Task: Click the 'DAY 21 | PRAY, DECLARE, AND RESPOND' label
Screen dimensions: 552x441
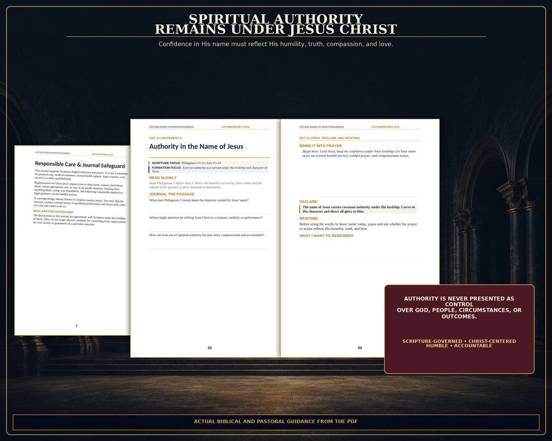Action: tap(329, 138)
